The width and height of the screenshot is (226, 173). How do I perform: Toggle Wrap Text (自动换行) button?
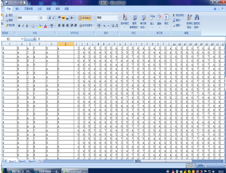coord(85,18)
